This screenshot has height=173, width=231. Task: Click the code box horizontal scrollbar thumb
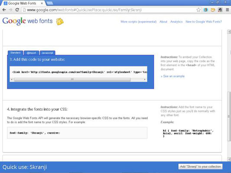72,80
